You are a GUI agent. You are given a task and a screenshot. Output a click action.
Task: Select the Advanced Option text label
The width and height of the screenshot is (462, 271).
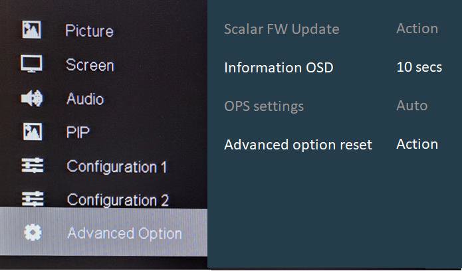[124, 233]
